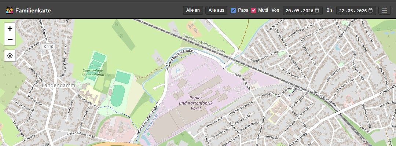
Task: Locate my current position on the map
Action: pyautogui.click(x=10, y=56)
